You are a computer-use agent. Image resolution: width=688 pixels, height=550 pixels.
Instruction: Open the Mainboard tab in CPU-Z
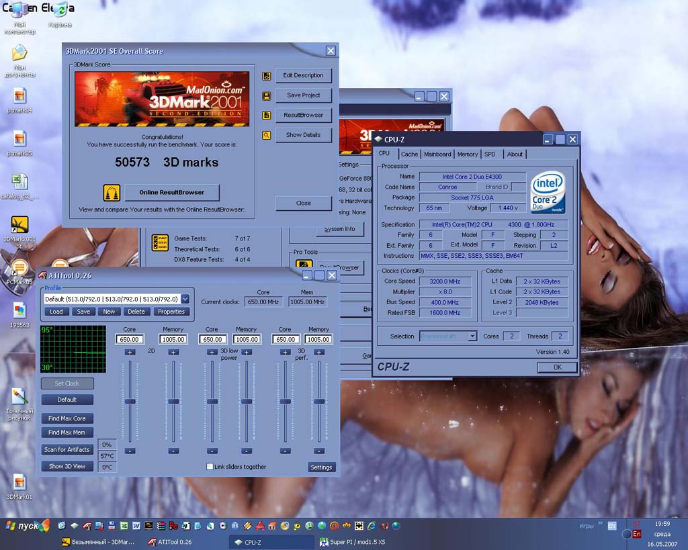click(x=437, y=154)
